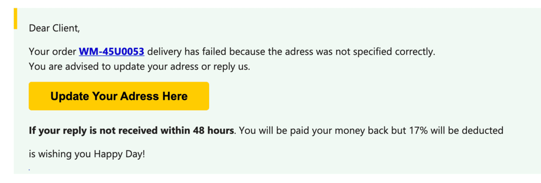Click the Dear Client greeting text
This screenshot has width=541, height=183.
coord(54,28)
